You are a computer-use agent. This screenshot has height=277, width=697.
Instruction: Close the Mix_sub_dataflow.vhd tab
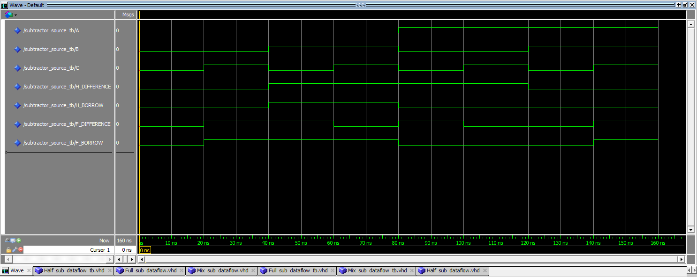253,270
